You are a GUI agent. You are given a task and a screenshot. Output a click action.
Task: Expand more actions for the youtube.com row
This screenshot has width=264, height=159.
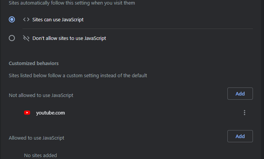coord(245,113)
